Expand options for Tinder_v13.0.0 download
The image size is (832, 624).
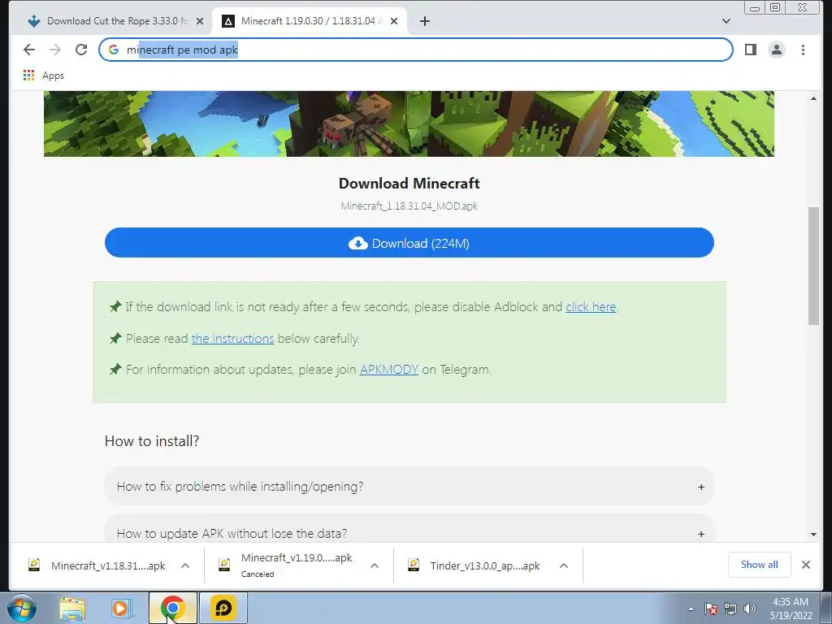coord(564,565)
